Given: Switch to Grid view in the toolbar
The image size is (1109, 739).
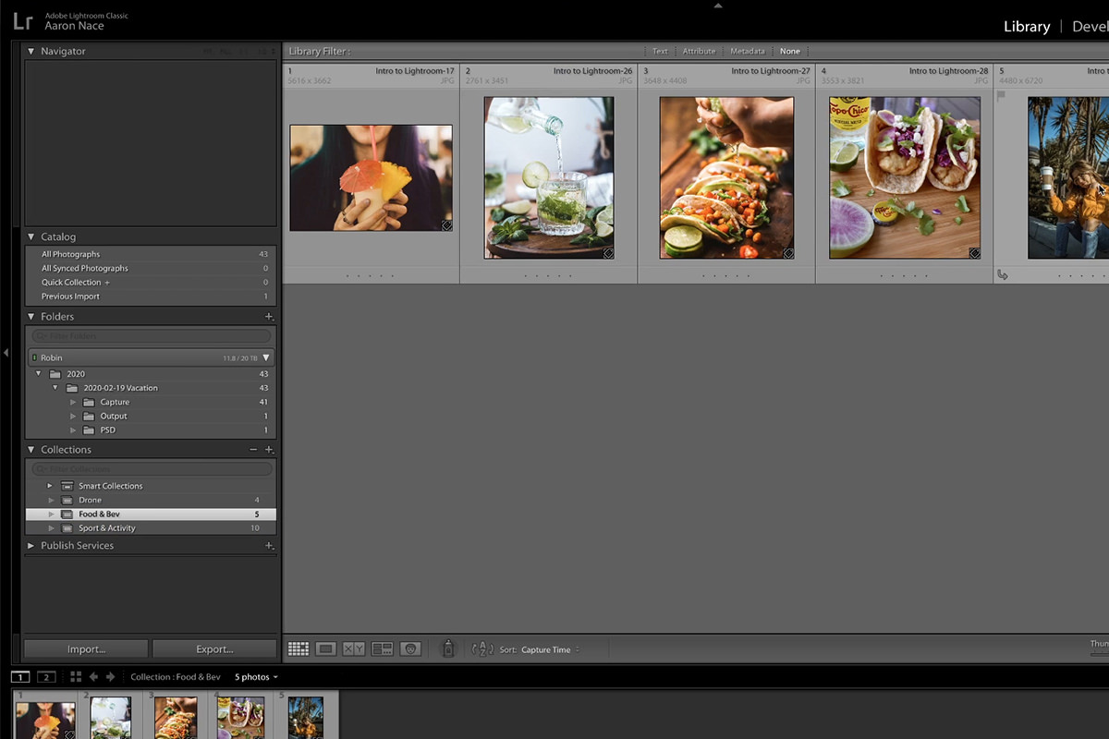Looking at the screenshot, I should [x=299, y=648].
